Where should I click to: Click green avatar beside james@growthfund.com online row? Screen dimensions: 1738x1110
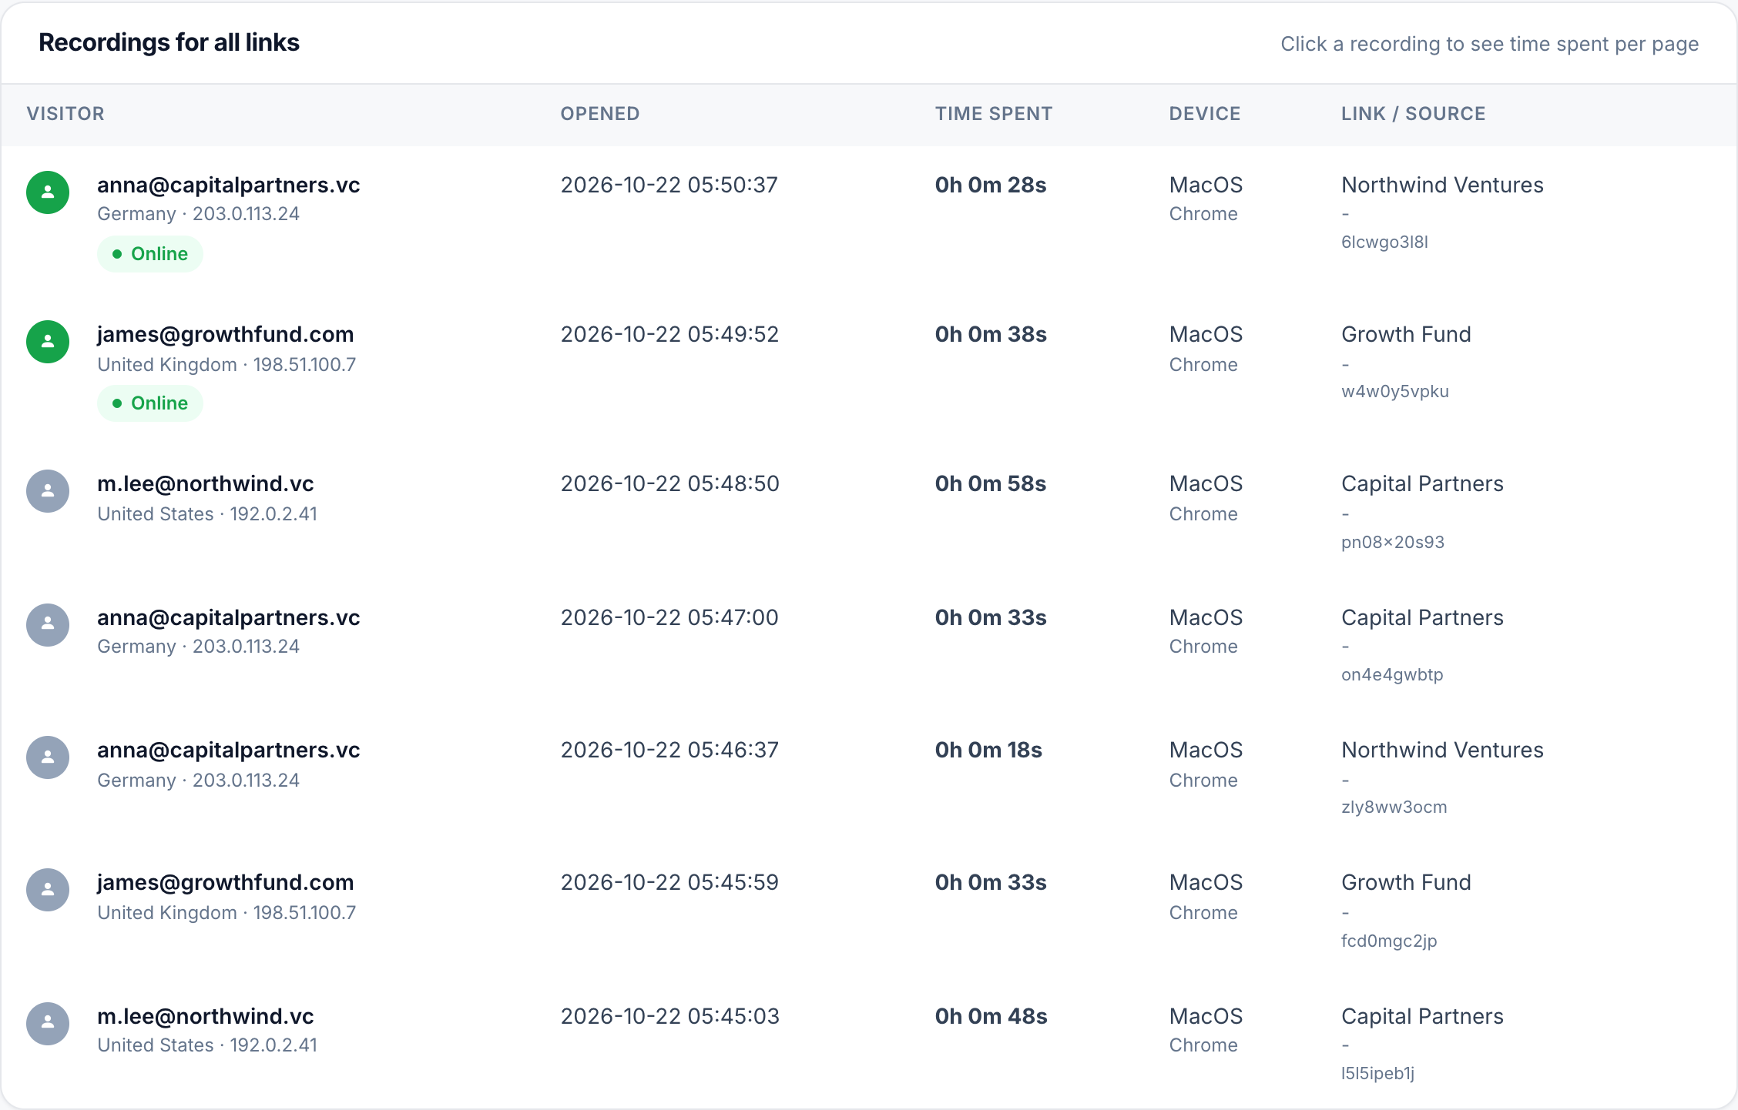coord(48,342)
